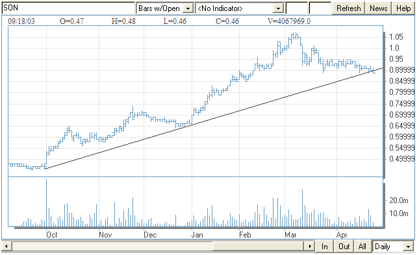419x255 pixels.
Task: Click the Jan month label
Action: tap(197, 235)
